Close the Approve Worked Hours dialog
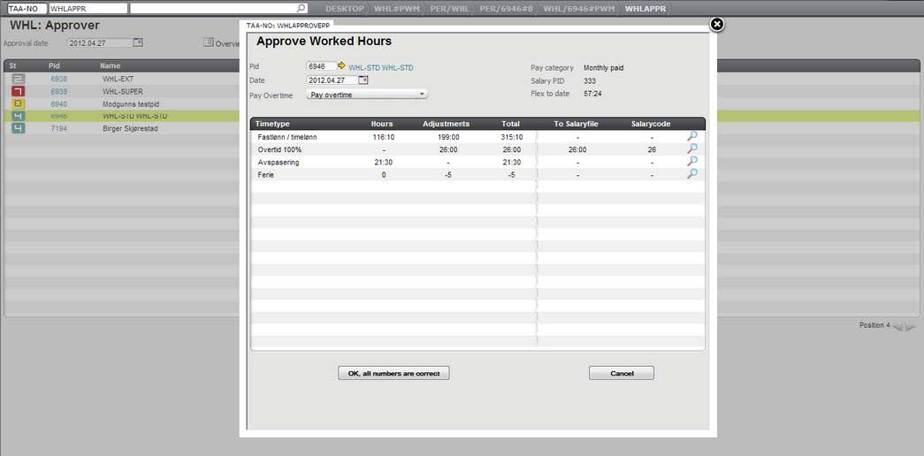 click(x=717, y=25)
